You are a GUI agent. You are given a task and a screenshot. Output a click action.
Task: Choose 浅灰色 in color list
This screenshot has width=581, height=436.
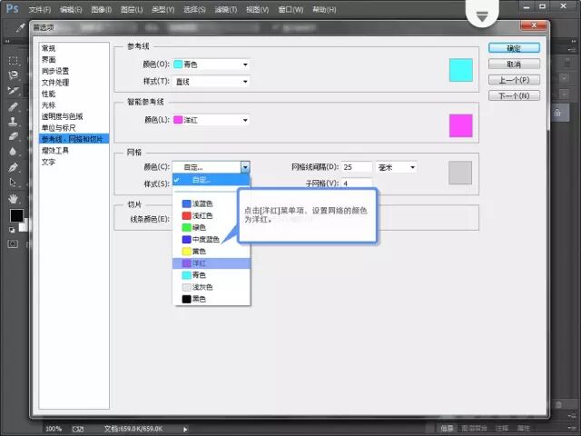[x=212, y=287]
